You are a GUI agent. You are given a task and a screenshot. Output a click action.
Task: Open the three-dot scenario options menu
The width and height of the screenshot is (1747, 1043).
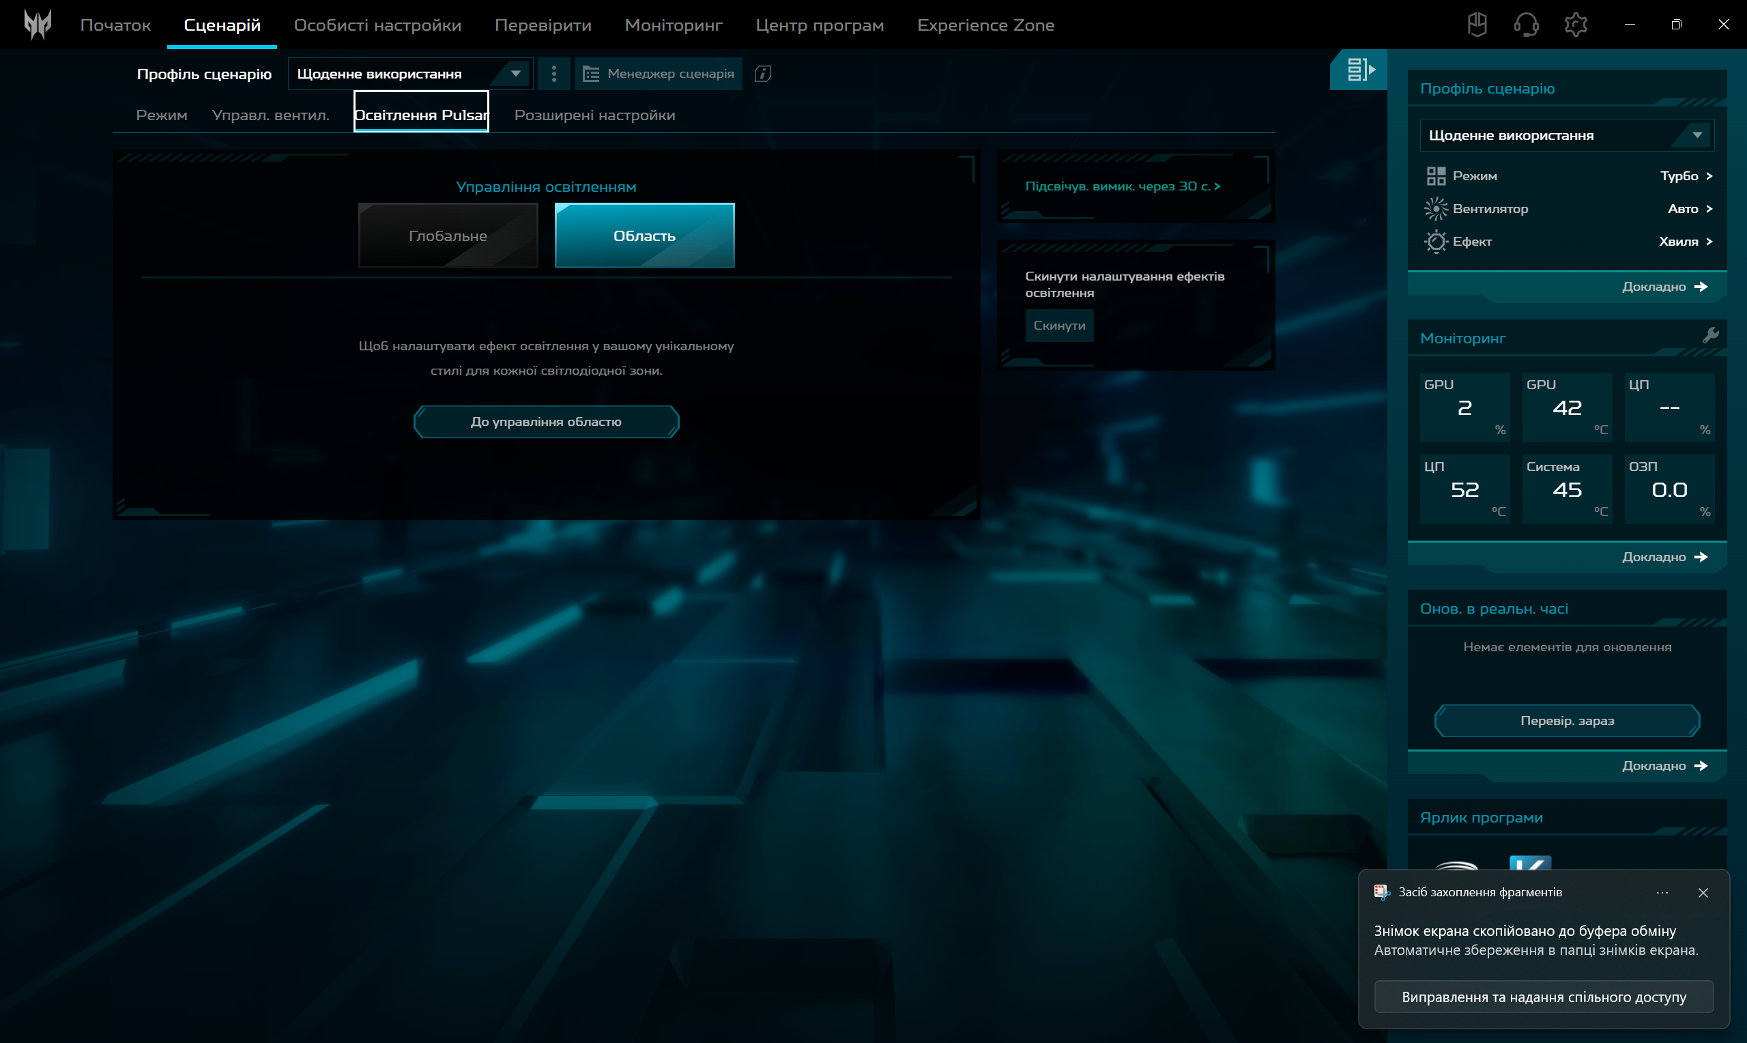[x=554, y=74]
